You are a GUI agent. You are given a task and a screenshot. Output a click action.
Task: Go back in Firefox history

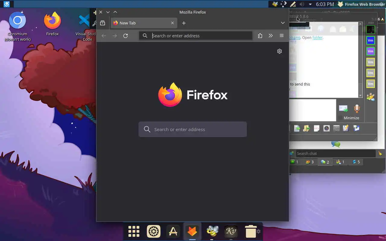coord(104,36)
